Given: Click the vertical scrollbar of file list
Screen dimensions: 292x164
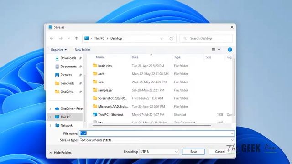Looking at the screenshot, I should 234,87.
